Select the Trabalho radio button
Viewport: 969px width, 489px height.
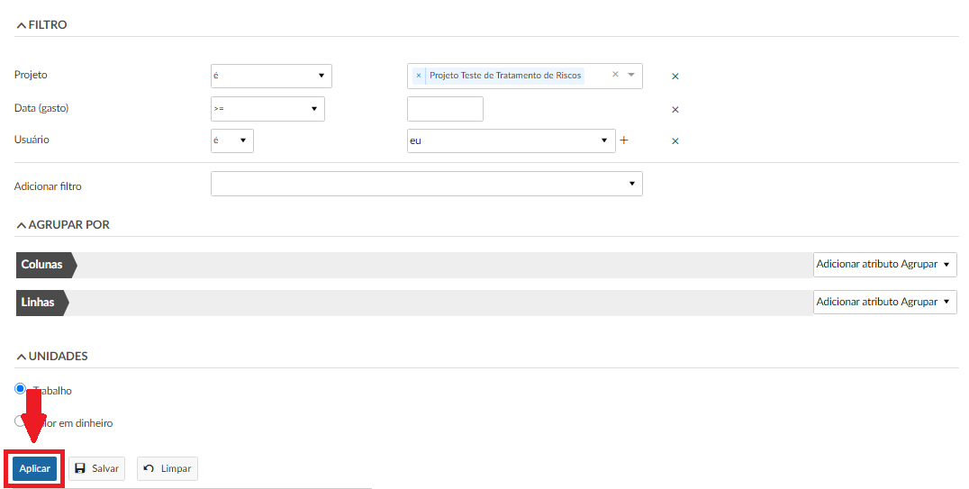[x=21, y=389]
